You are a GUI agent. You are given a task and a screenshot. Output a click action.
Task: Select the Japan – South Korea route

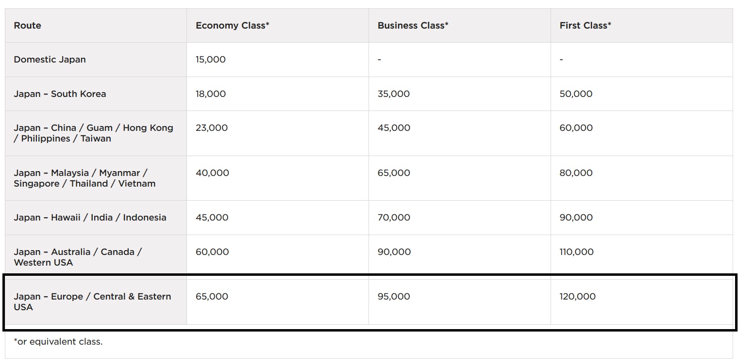tap(60, 94)
